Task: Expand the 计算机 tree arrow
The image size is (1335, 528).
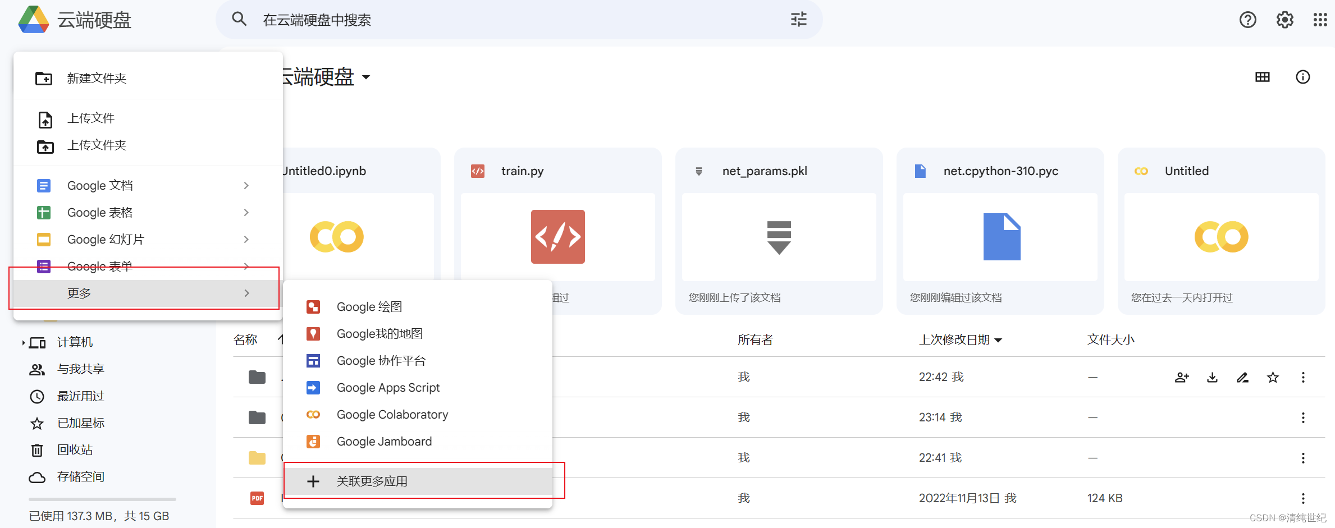Action: 23,342
